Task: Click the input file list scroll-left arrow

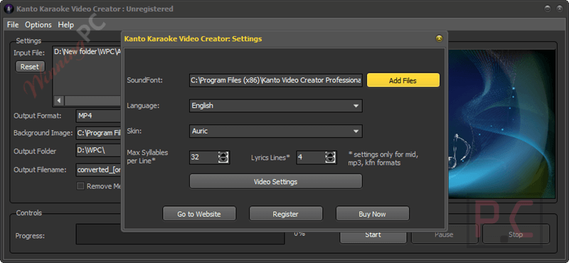Action: pos(59,100)
